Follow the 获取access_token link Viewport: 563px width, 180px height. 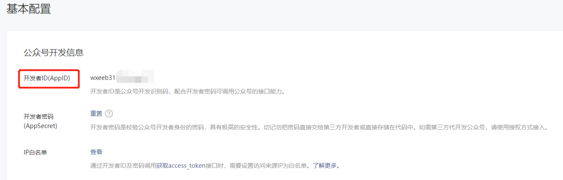(182, 165)
